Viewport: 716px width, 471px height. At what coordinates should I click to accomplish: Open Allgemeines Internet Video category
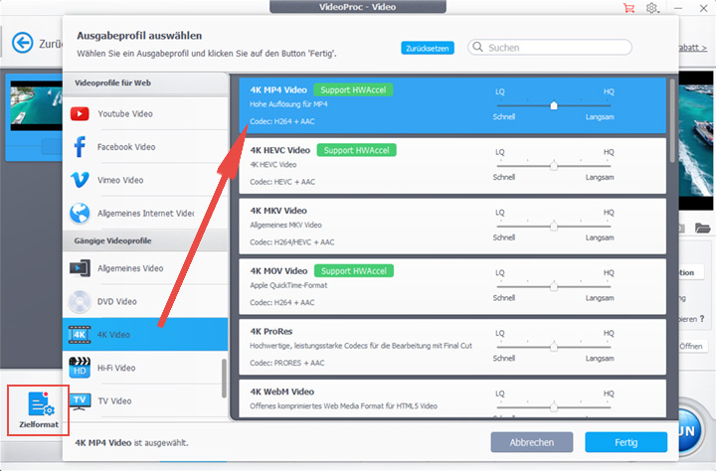pyautogui.click(x=145, y=213)
